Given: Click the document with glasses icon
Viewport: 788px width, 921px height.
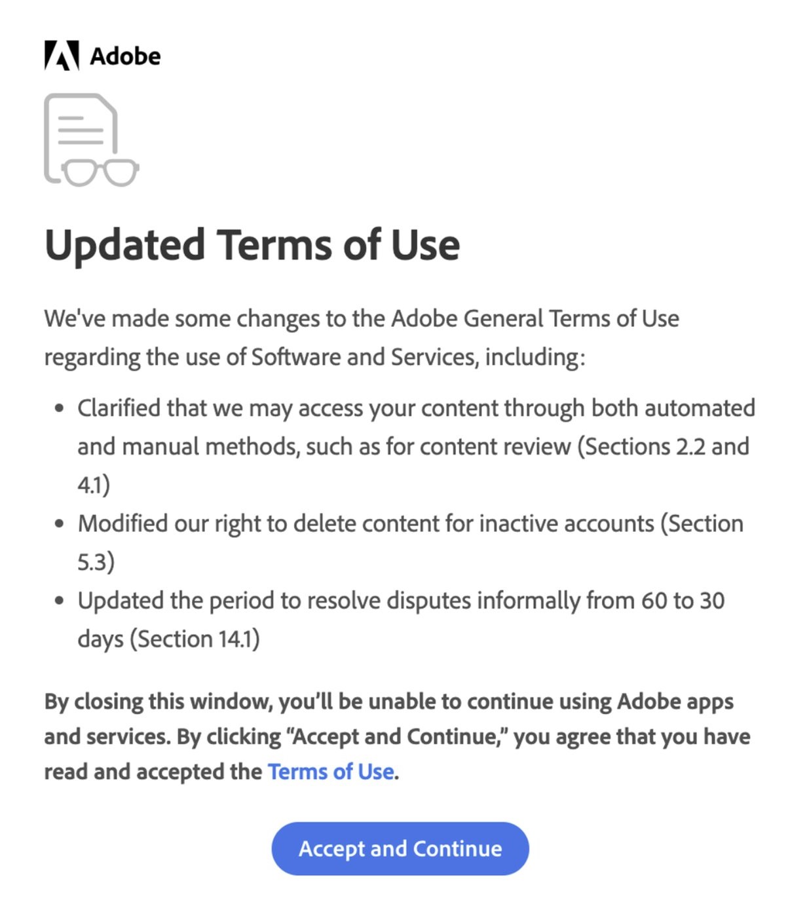Looking at the screenshot, I should pyautogui.click(x=91, y=140).
